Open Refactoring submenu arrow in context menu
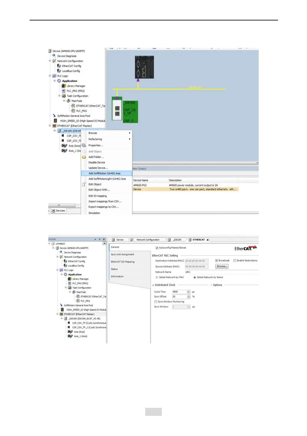Screen dimensions: 307x436 pyautogui.click(x=130, y=139)
